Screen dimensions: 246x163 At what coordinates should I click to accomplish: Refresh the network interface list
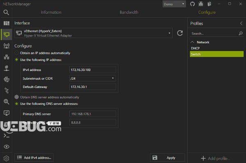[x=180, y=33]
